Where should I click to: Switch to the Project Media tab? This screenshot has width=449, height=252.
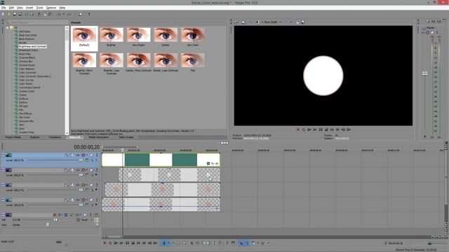point(13,137)
